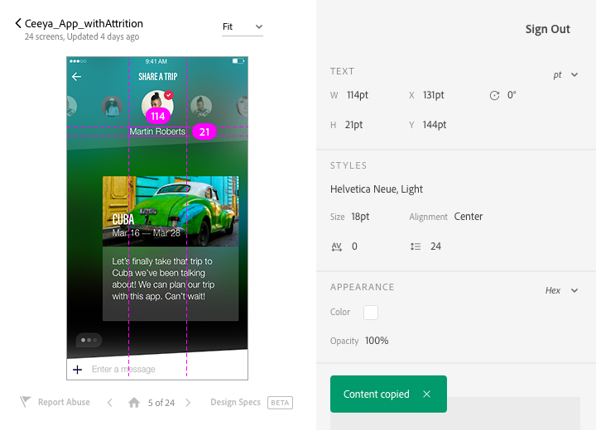Go to previous screen arrow
596x430 pixels.
110,403
